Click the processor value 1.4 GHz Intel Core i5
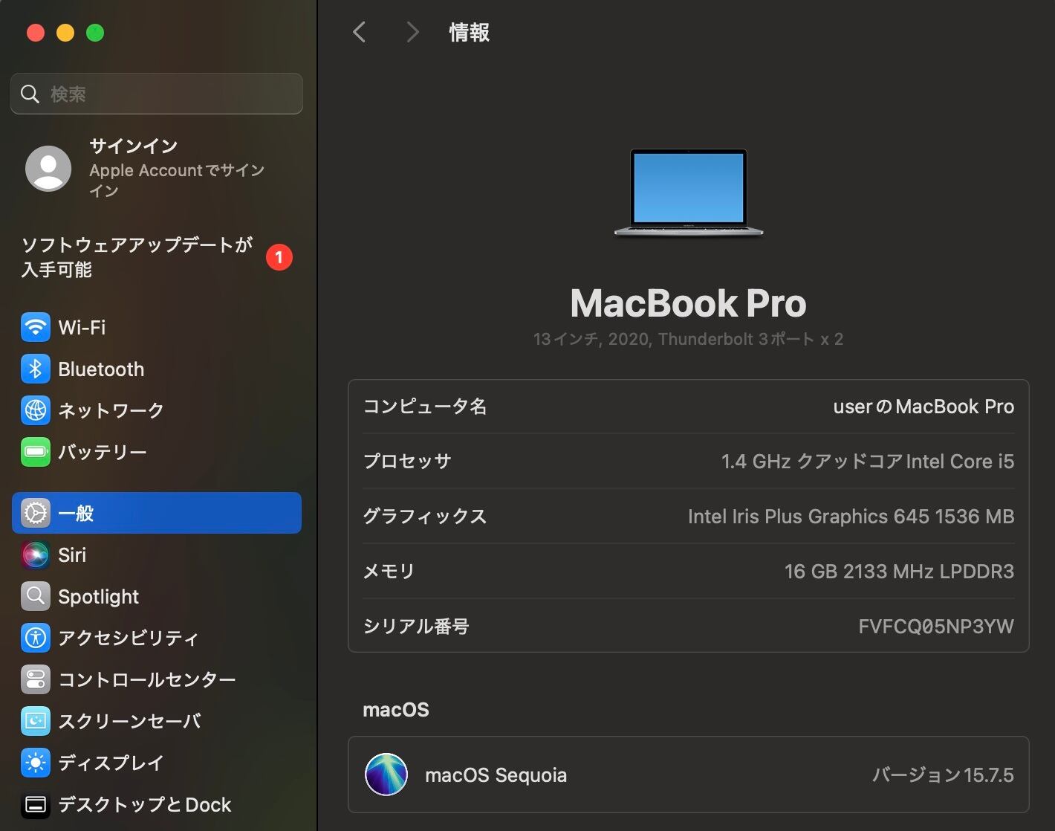1055x831 pixels. point(868,462)
